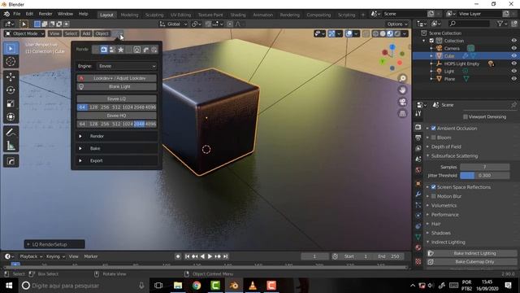Select rendered viewport shading
Image resolution: width=520 pixels, height=293 pixels.
[x=397, y=33]
